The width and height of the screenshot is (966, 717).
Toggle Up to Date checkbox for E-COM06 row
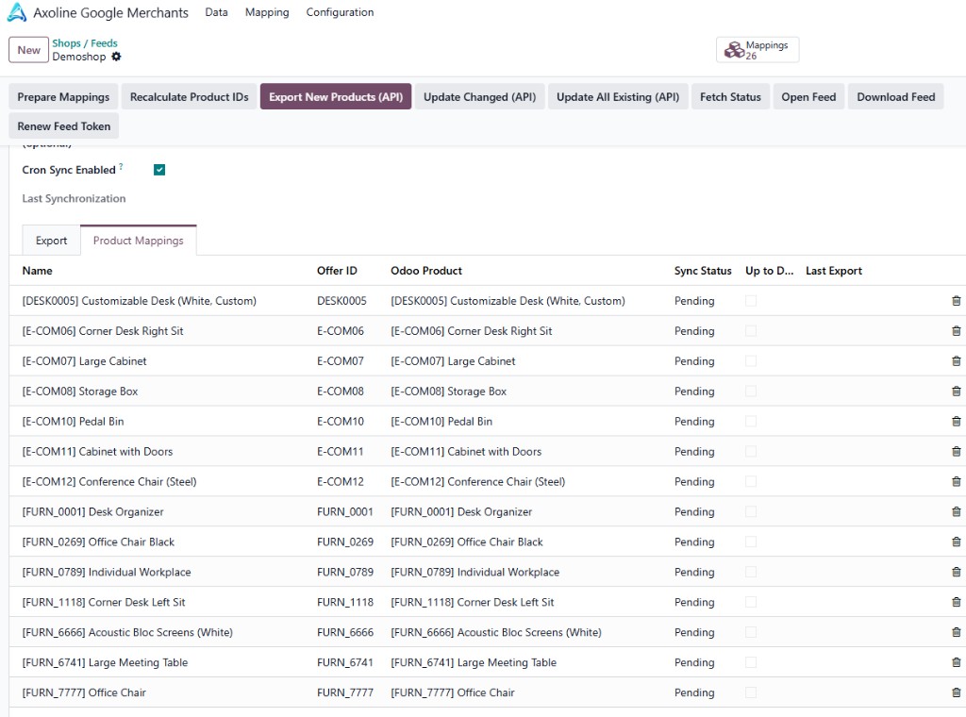[x=750, y=331]
